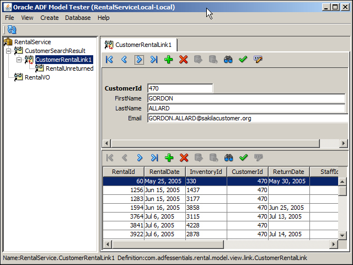353x265 pixels.
Task: Open the Create menu
Action: tap(50, 18)
